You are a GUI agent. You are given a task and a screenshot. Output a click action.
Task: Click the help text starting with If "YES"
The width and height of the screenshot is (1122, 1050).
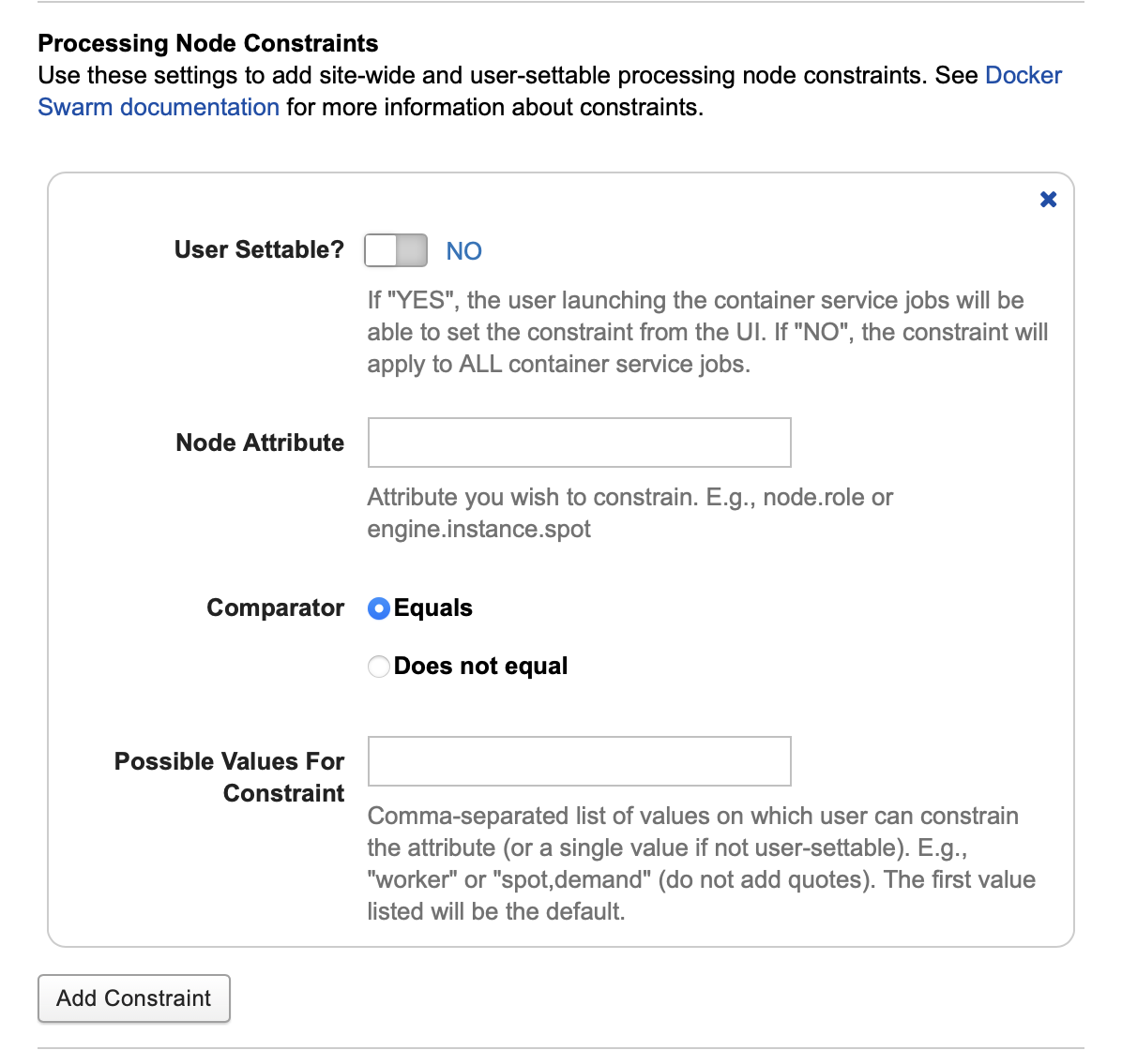(x=707, y=332)
